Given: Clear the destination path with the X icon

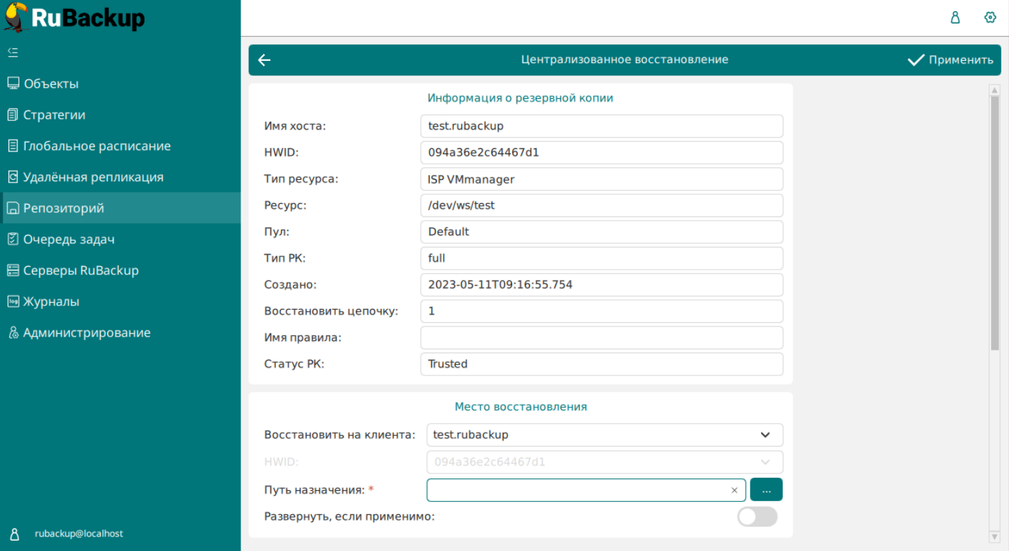Looking at the screenshot, I should tap(734, 490).
